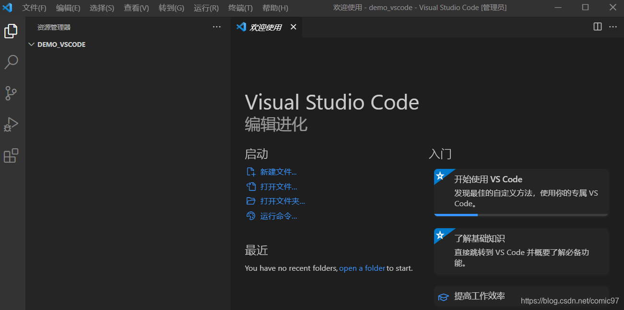Click the star badge on 了解基础知识 card

pyautogui.click(x=440, y=235)
